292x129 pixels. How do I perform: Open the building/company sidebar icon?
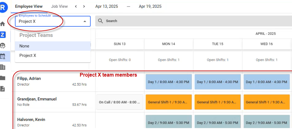(x=3, y=67)
